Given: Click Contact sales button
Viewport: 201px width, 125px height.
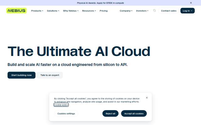Looking at the screenshot, I should [x=169, y=11].
